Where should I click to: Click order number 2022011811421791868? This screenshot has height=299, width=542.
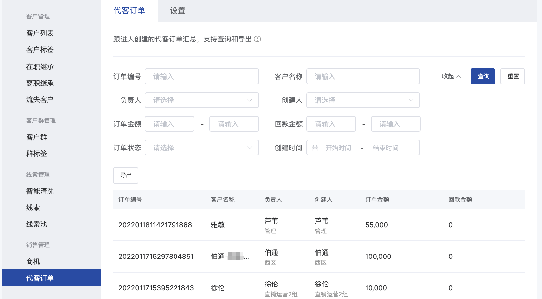click(155, 225)
